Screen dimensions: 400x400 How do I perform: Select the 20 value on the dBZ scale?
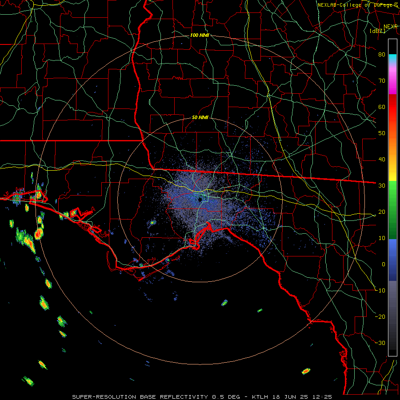pyautogui.click(x=382, y=212)
